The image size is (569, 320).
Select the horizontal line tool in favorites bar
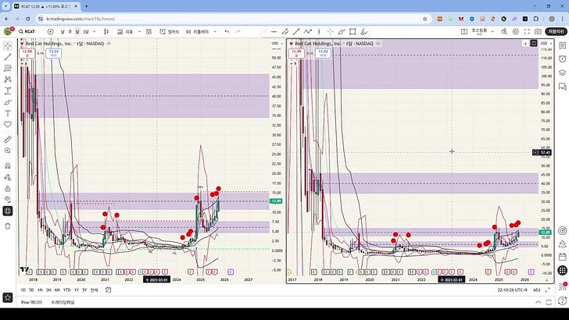pyautogui.click(x=274, y=31)
